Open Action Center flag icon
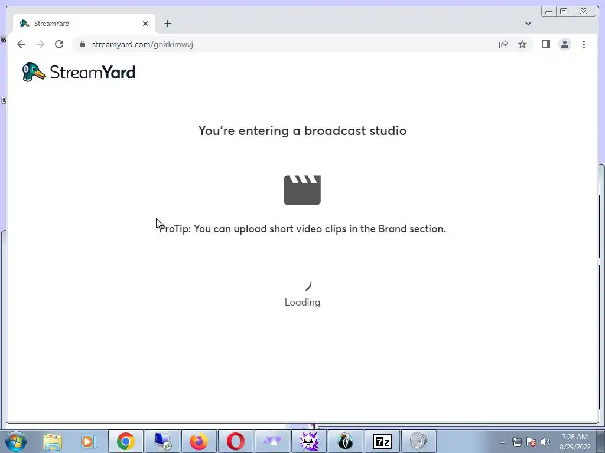The width and height of the screenshot is (605, 453). [531, 442]
